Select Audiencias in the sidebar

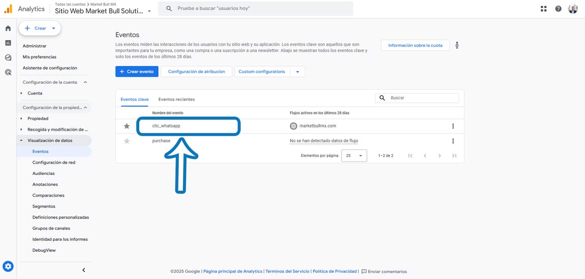pyautogui.click(x=44, y=173)
